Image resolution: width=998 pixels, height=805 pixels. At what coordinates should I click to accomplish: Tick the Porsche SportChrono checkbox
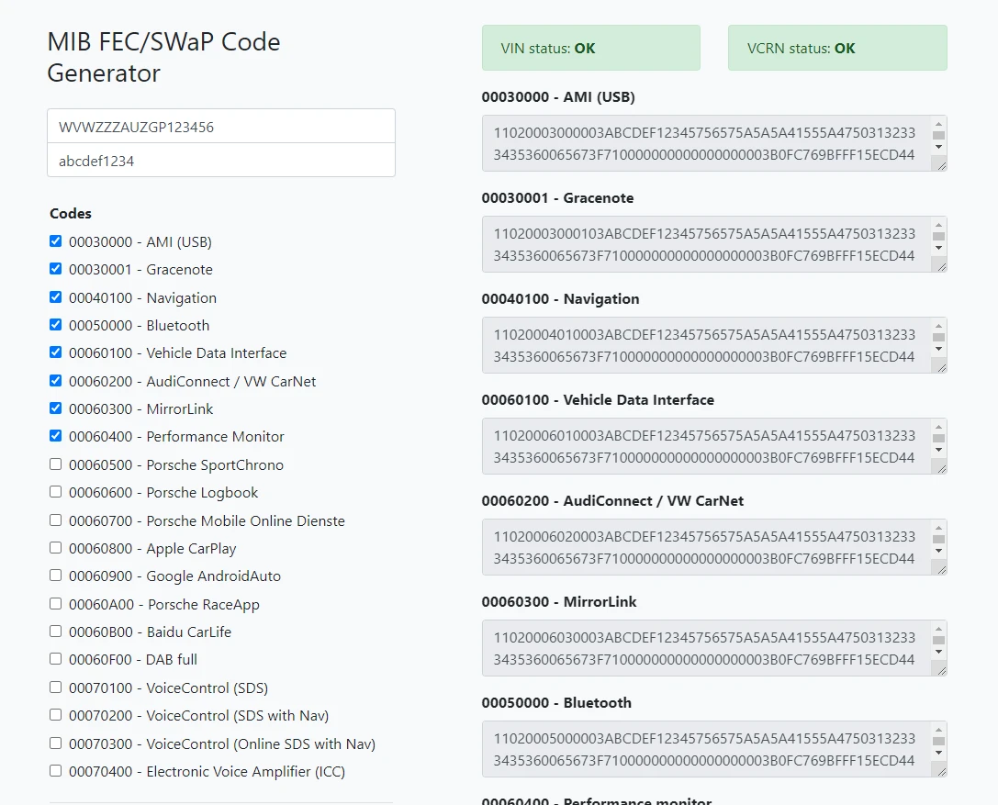[56, 464]
